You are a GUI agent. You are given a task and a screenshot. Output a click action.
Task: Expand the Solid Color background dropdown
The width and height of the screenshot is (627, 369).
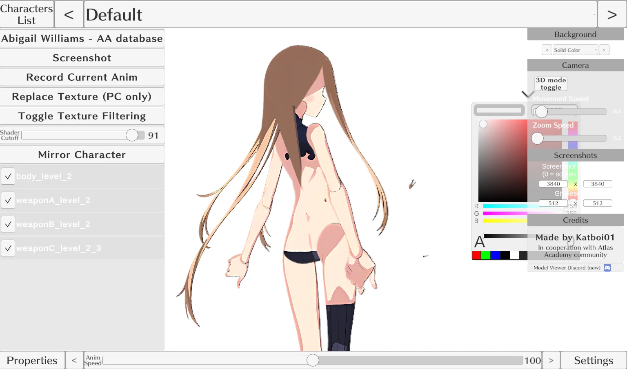coord(575,50)
